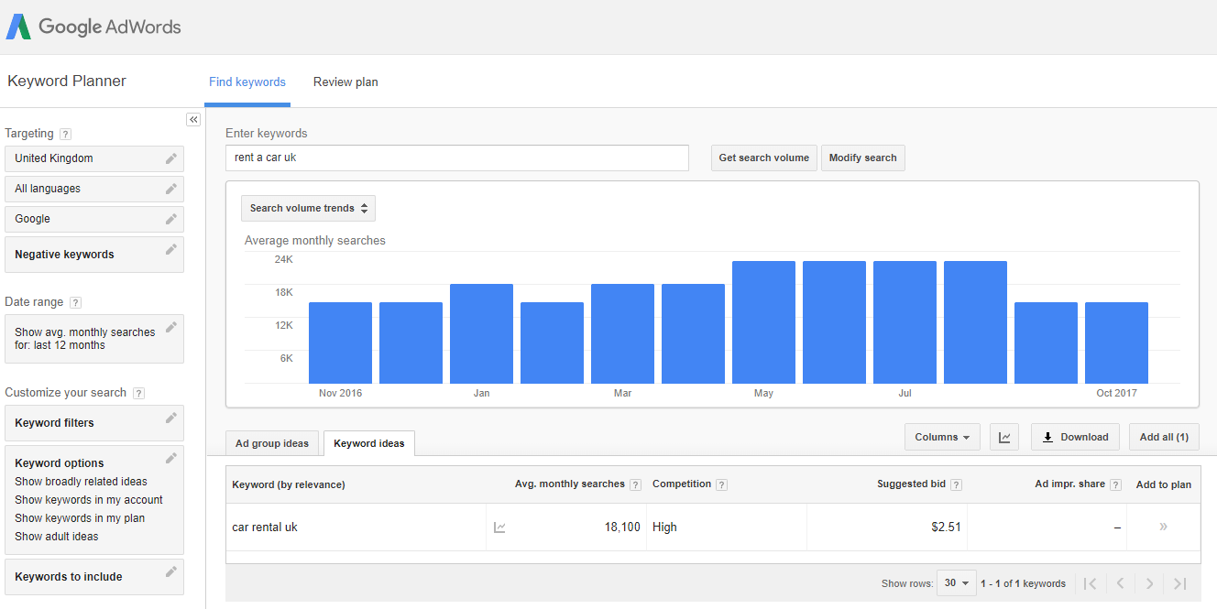Open Negative keywords setting

[94, 255]
